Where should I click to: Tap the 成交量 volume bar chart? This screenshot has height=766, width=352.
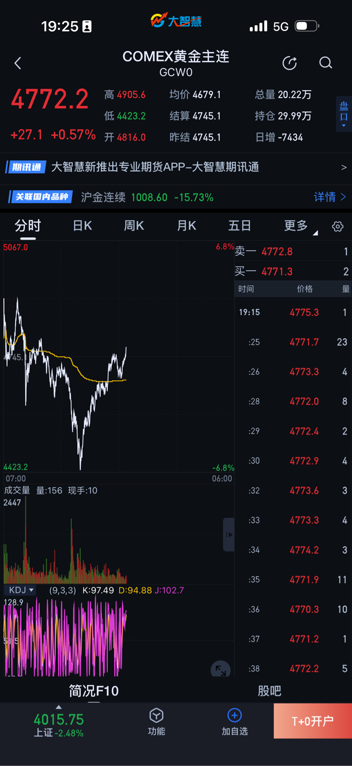[x=119, y=541]
